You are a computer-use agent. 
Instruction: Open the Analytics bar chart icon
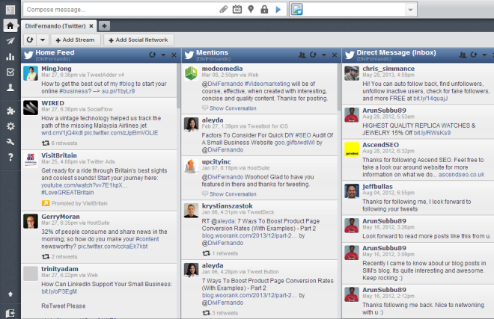[10, 57]
